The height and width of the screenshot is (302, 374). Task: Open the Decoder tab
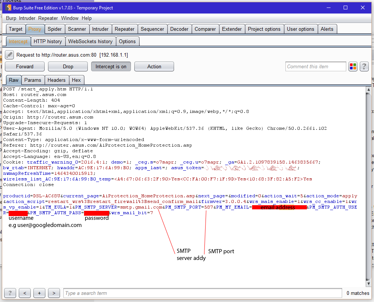click(179, 29)
